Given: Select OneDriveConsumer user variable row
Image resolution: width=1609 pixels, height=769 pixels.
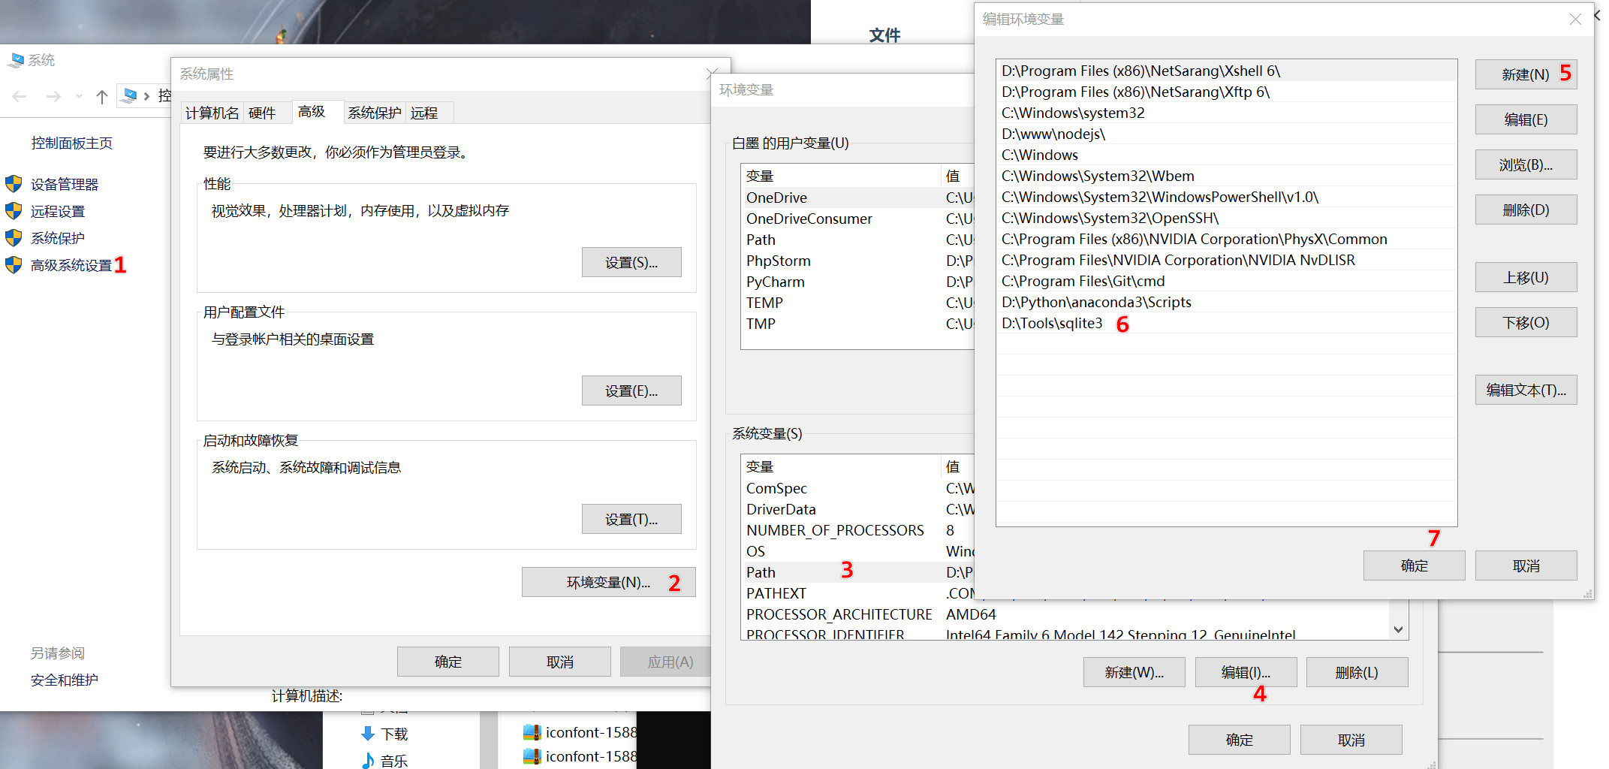Looking at the screenshot, I should click(x=857, y=219).
